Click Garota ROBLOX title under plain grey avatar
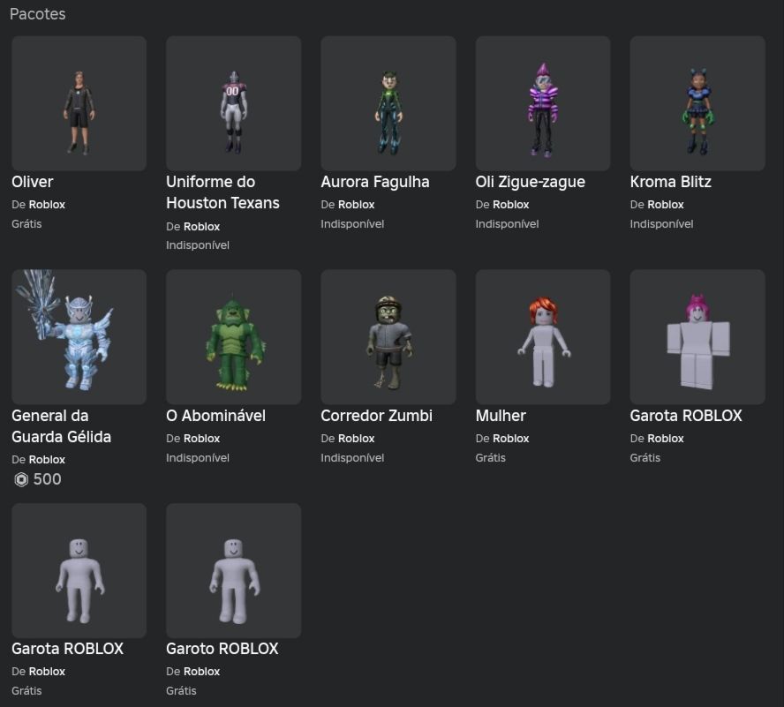The width and height of the screenshot is (784, 707). click(x=67, y=649)
